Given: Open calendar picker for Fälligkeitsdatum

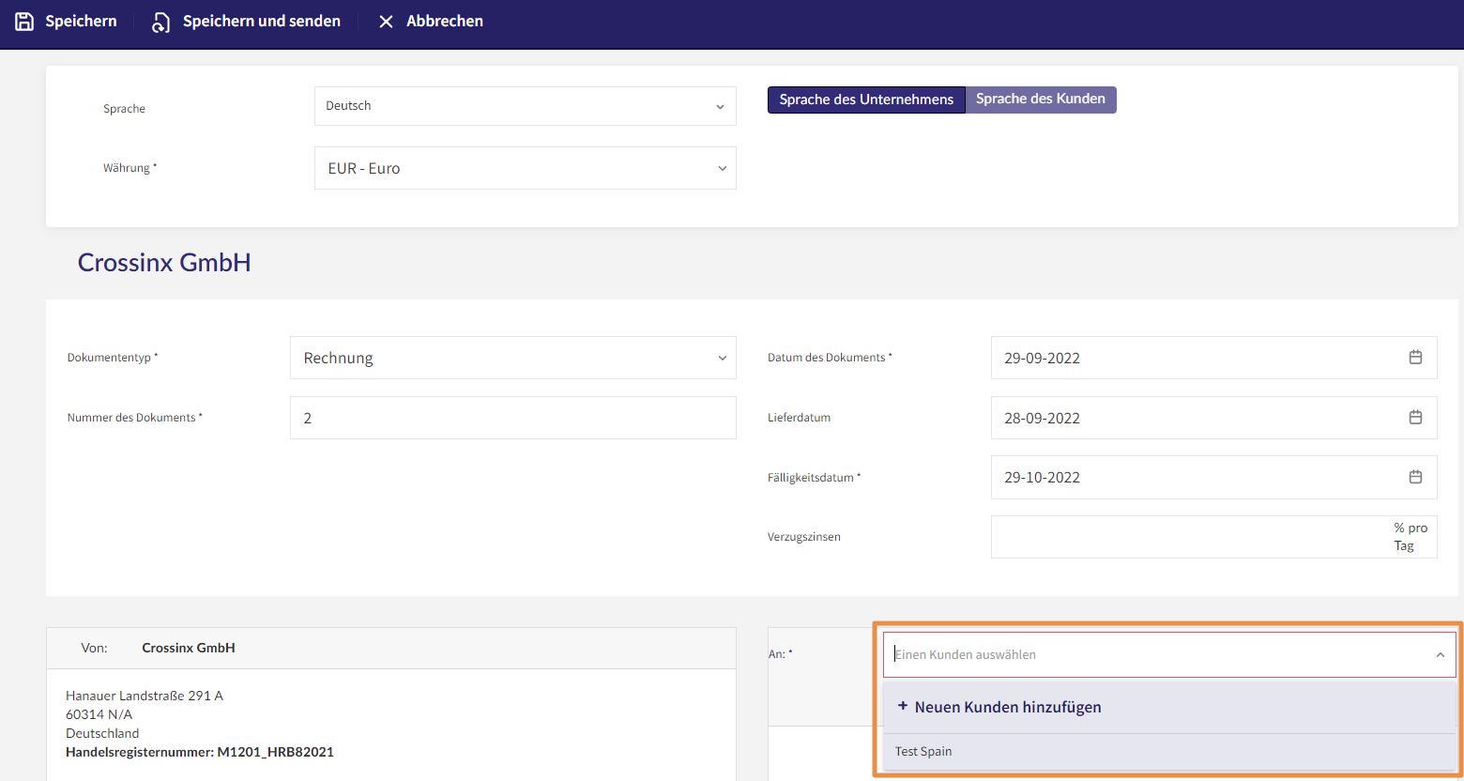Looking at the screenshot, I should point(1415,477).
